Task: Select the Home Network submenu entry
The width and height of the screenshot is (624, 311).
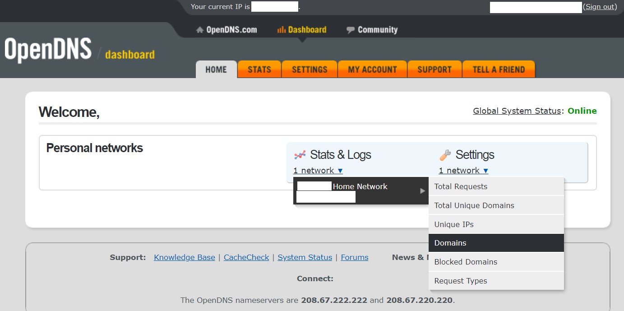Action: [x=361, y=191]
